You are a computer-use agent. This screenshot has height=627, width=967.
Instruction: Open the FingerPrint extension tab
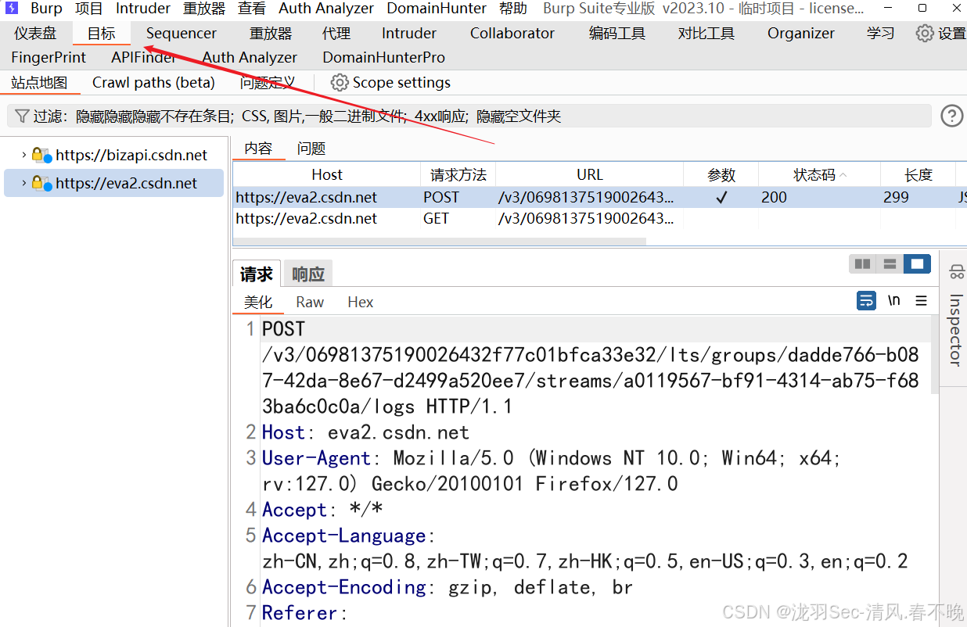pyautogui.click(x=49, y=58)
